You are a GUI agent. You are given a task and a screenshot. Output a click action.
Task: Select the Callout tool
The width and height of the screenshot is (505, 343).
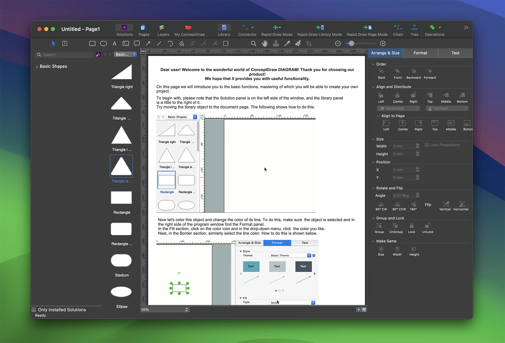pyautogui.click(x=137, y=43)
